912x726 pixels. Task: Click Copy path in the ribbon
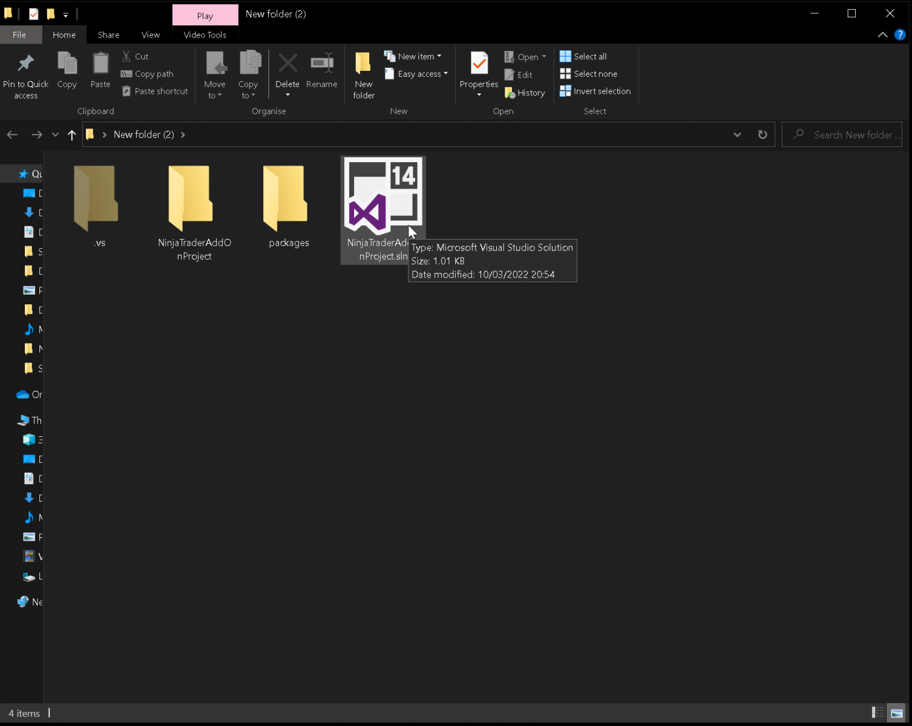click(x=147, y=74)
